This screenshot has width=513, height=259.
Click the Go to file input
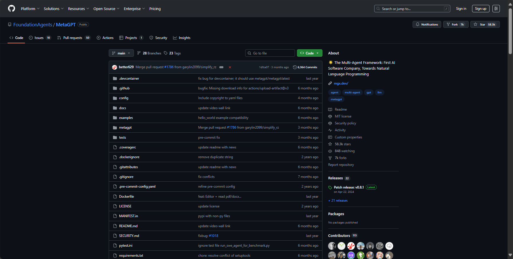[270, 53]
